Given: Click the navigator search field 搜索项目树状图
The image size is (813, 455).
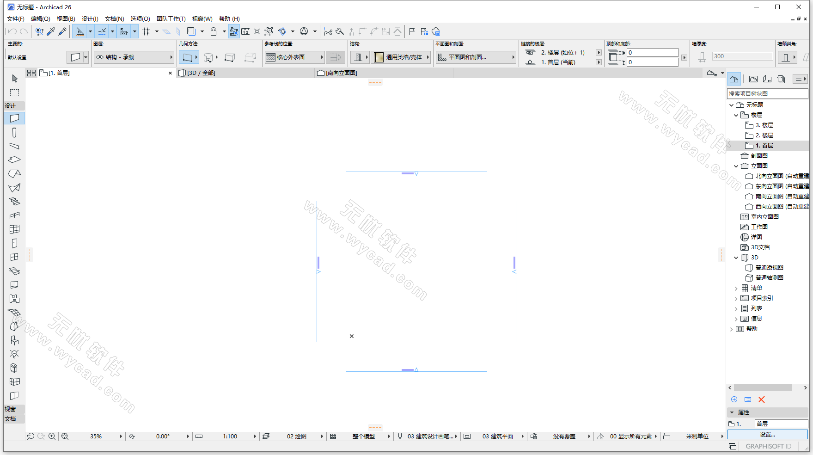Looking at the screenshot, I should (x=767, y=93).
